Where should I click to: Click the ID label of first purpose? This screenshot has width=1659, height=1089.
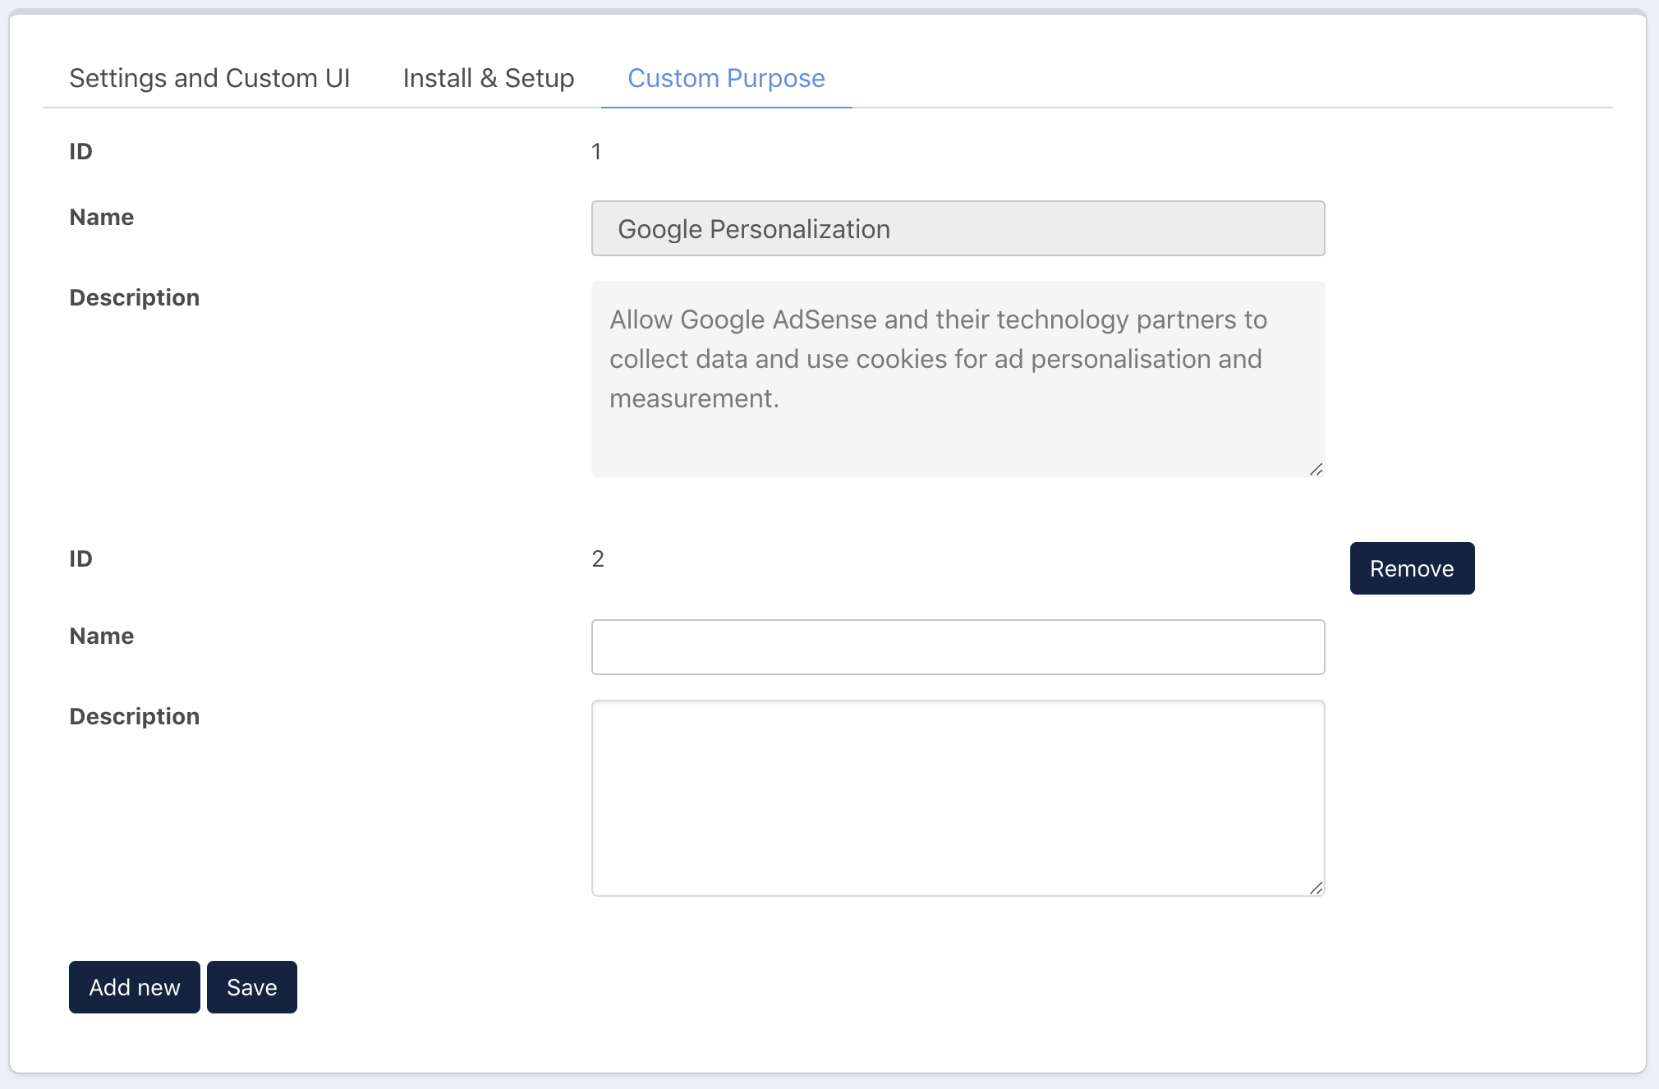(80, 151)
